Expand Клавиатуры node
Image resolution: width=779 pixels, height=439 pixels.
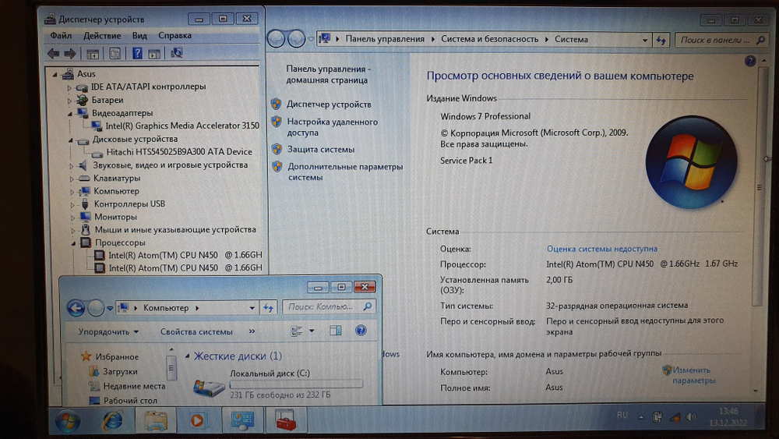tap(72, 179)
